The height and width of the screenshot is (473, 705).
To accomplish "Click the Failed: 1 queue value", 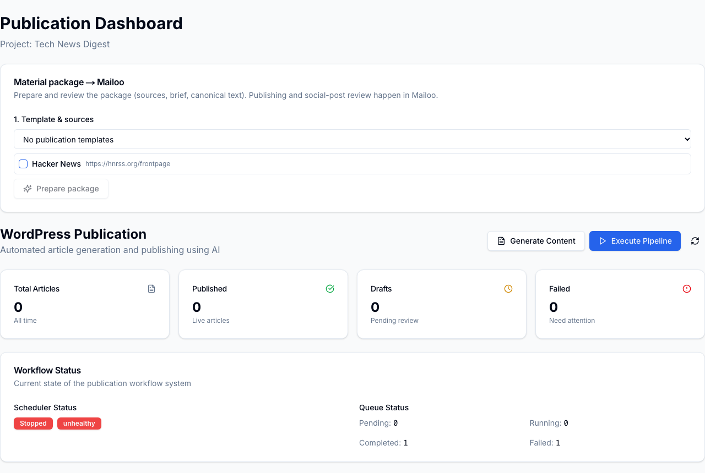I will point(545,443).
